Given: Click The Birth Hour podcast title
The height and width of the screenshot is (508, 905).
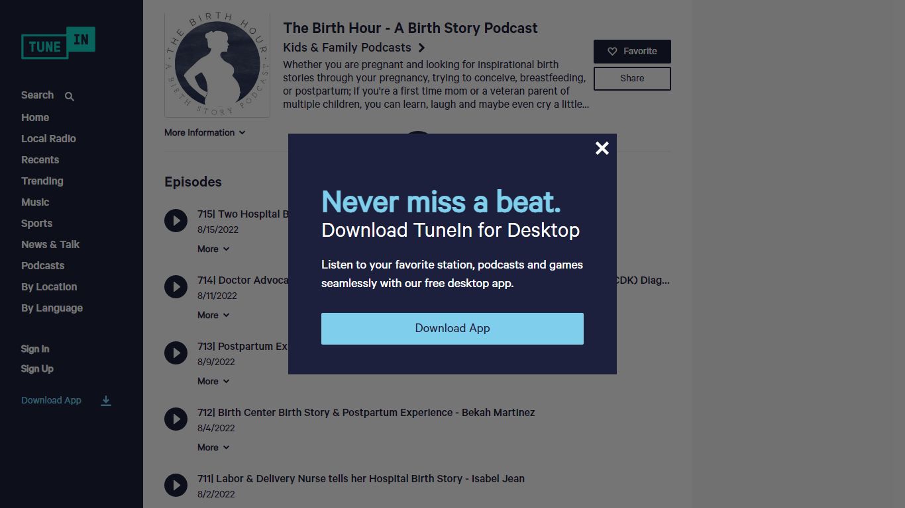Looking at the screenshot, I should coord(410,28).
